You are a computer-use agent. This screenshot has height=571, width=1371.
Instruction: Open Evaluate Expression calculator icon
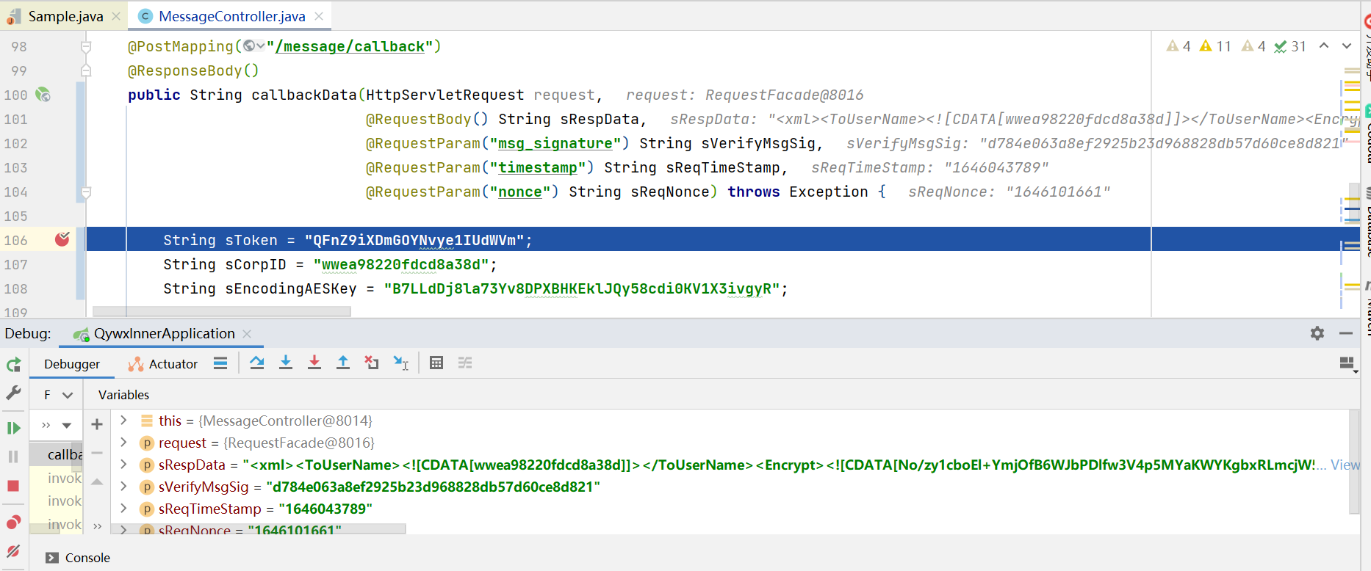coord(436,363)
